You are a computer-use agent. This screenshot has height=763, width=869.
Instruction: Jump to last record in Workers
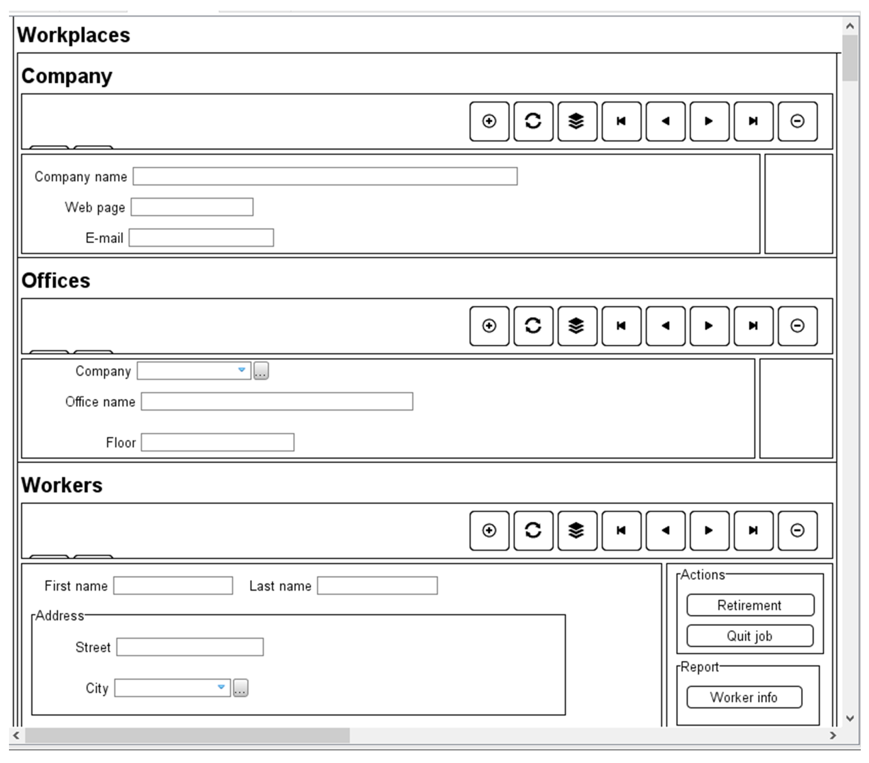click(753, 530)
